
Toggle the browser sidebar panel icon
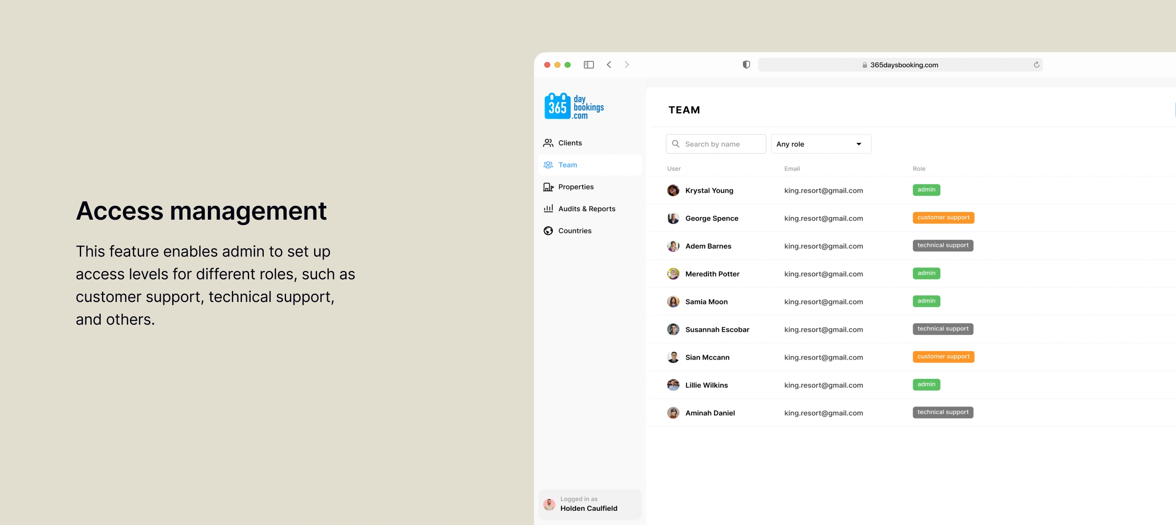(588, 65)
